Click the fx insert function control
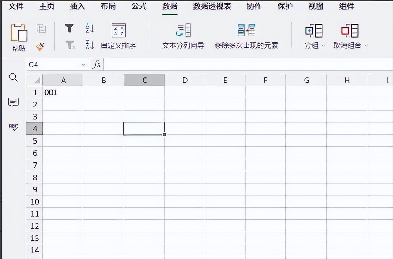This screenshot has width=393, height=259. coord(97,64)
